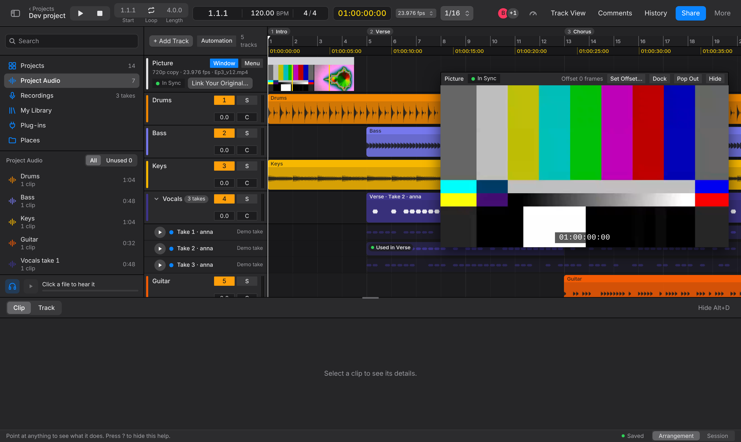Select Guitar audio file in list
The width and height of the screenshot is (741, 442).
tap(72, 243)
